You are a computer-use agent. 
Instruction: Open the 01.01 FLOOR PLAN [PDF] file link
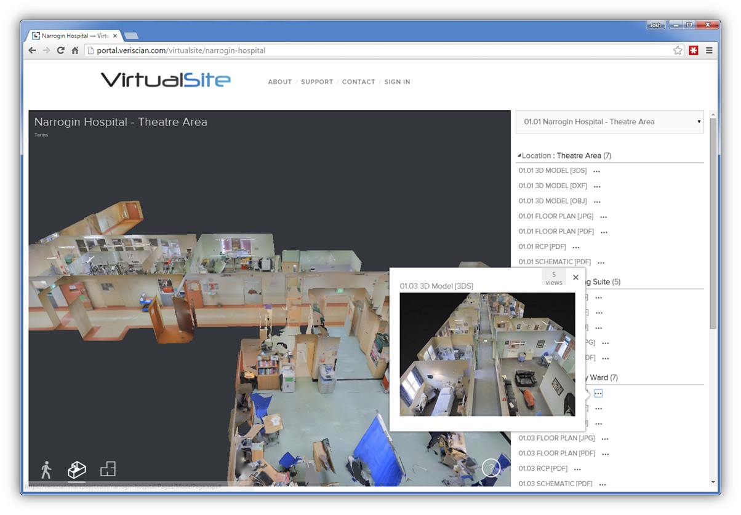tap(556, 232)
